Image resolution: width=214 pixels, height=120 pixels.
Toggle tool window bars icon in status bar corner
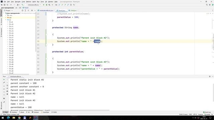(1, 114)
